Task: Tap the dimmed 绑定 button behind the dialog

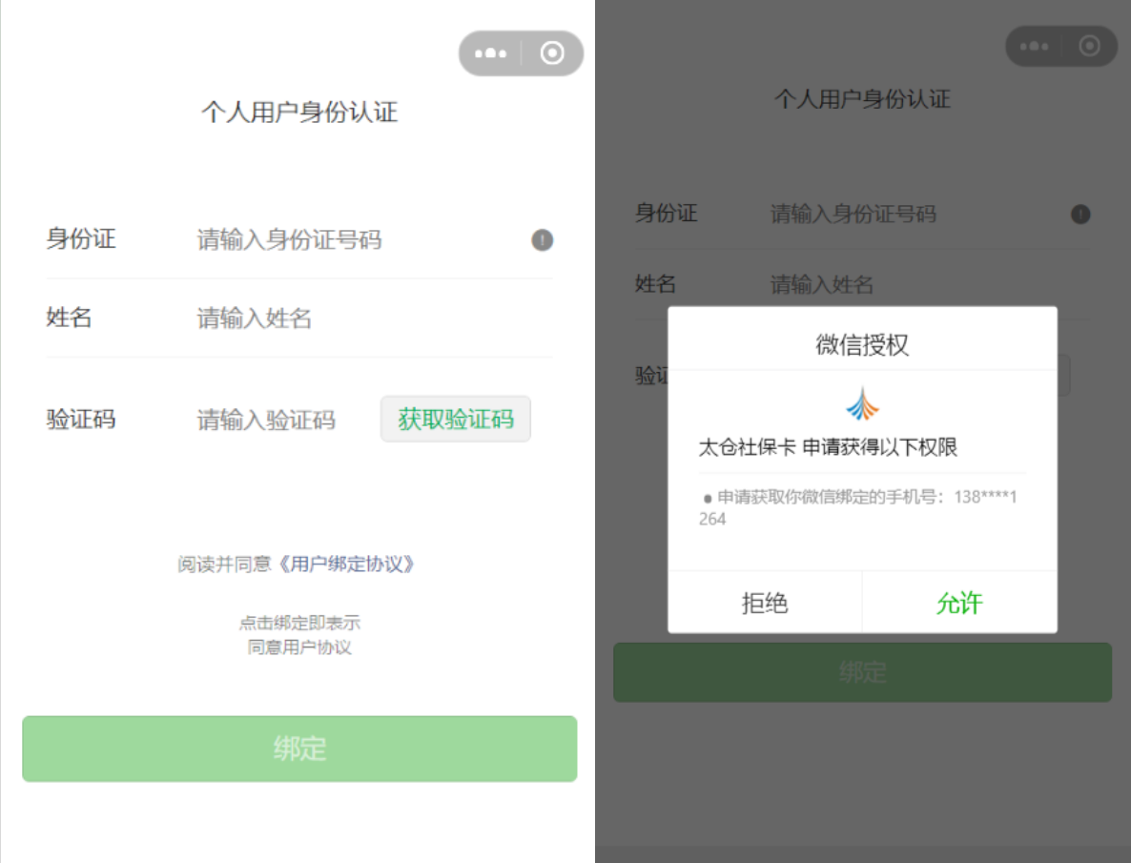Action: [863, 672]
